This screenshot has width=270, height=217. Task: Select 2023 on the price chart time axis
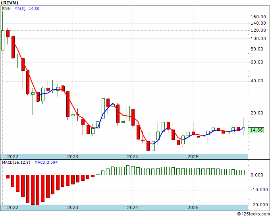(x=73, y=157)
